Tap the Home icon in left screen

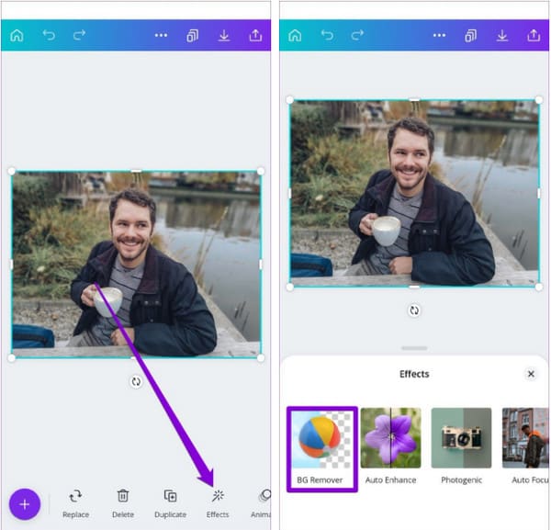[x=17, y=36]
